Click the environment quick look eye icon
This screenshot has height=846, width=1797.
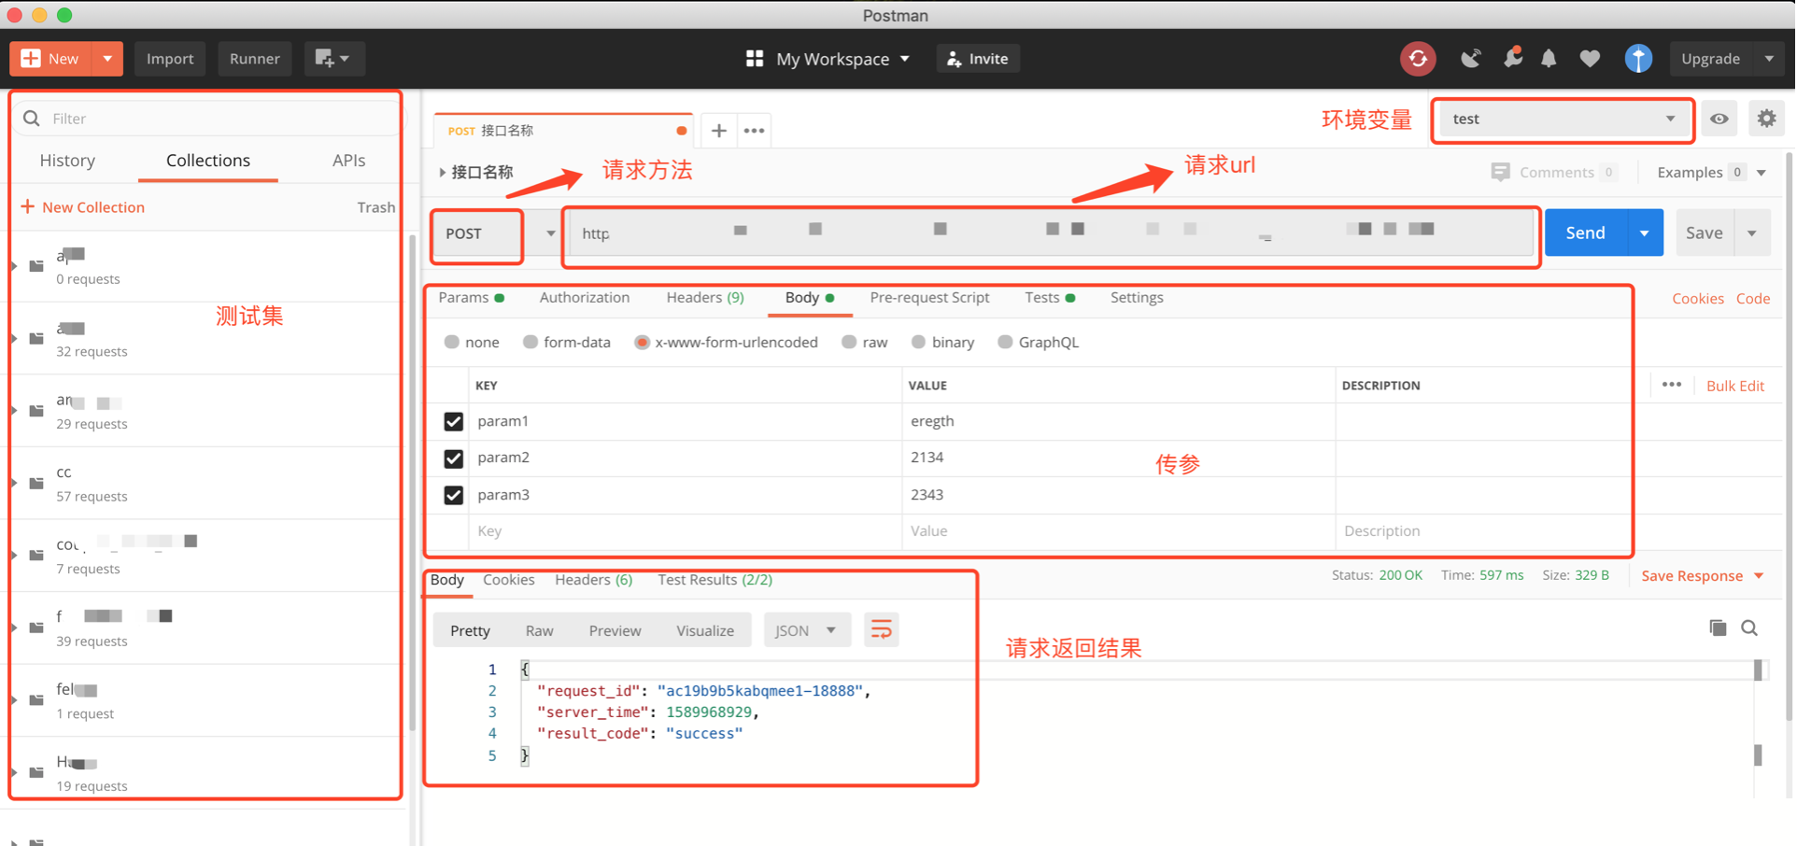coord(1719,119)
